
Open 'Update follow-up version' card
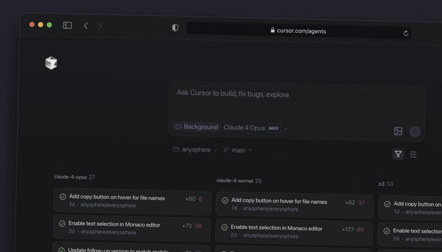tap(131, 247)
